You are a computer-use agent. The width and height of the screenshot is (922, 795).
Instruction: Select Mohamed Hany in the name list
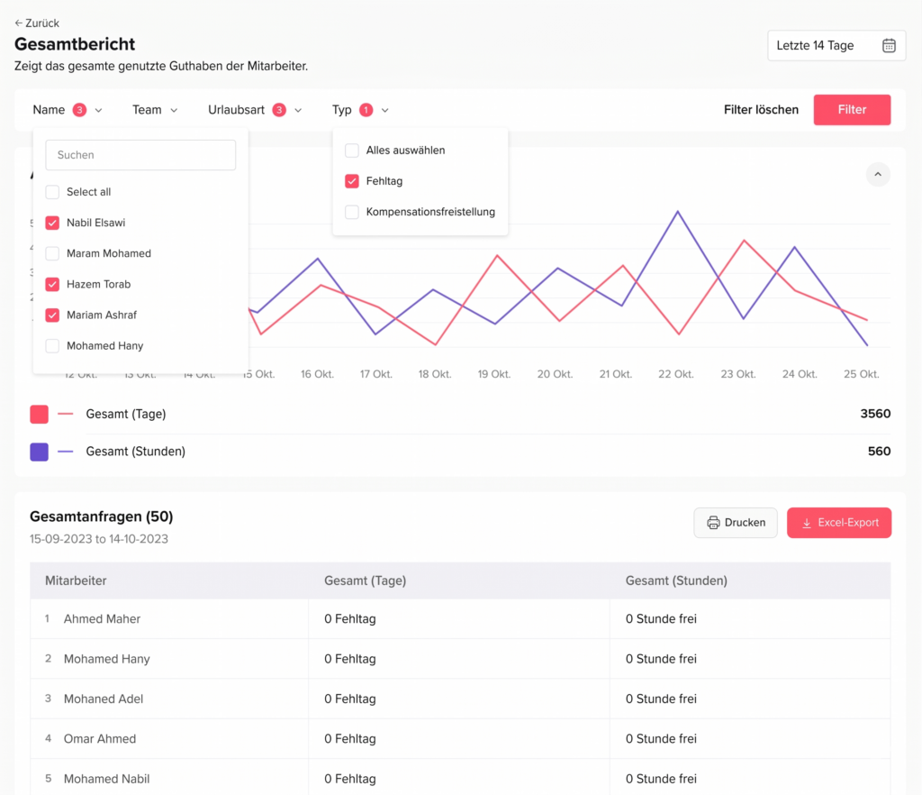(52, 345)
